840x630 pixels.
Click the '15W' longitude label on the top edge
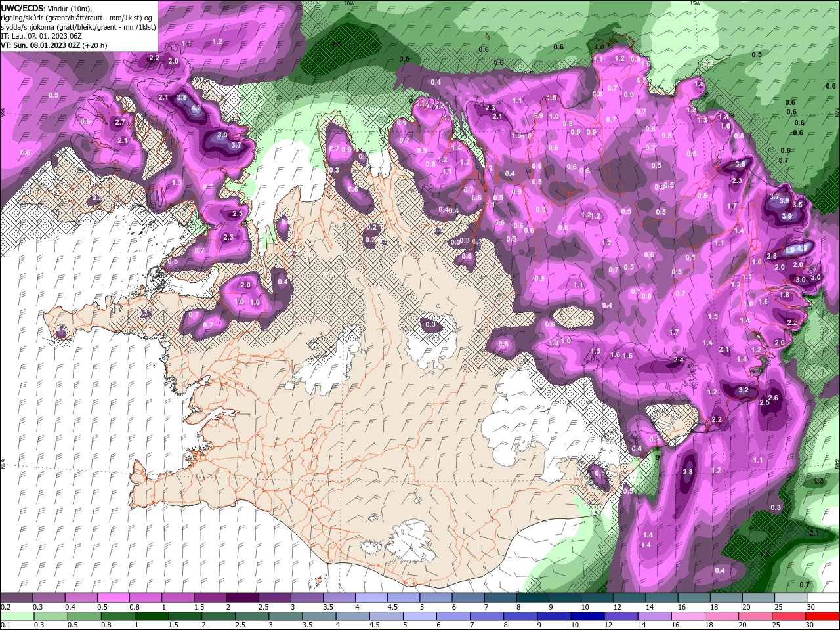pyautogui.click(x=695, y=3)
